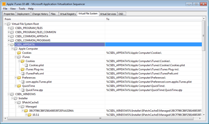Screen dimensions: 209x124
Task: Click the CSIDL_COMMON_APPDATA folder icon
Action: (x=12, y=36)
